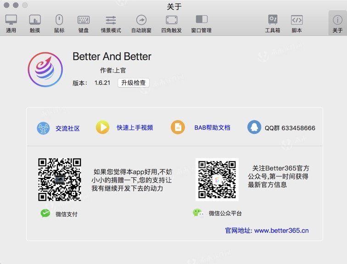347x264 pixels.
Task: Click the 交流社区 community icon
Action: 43,128
